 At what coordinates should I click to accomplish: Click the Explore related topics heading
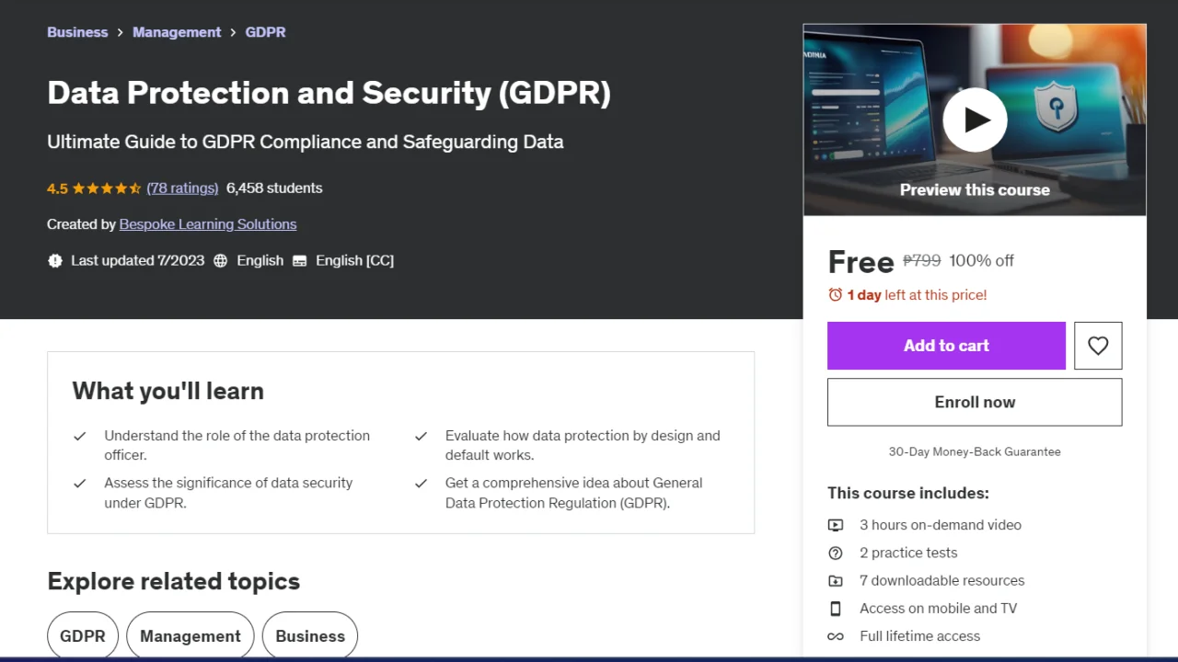click(173, 581)
